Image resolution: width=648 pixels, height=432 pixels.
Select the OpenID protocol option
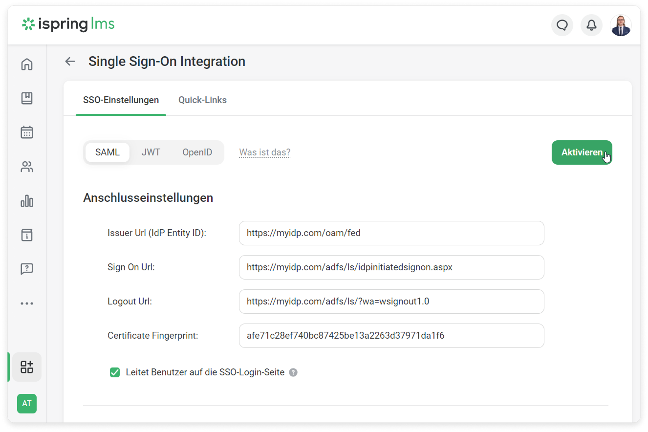(197, 152)
